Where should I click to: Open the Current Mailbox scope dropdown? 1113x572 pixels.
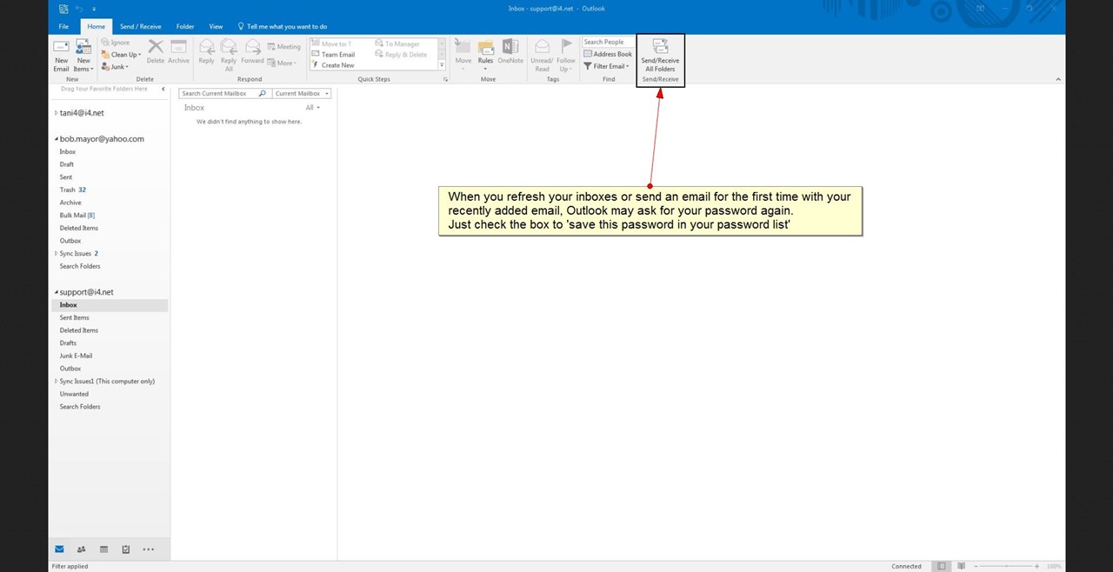click(x=302, y=93)
